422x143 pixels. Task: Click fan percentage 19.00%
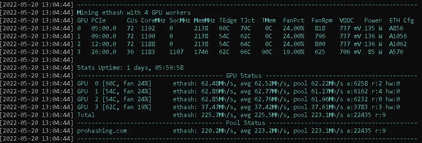click(x=294, y=52)
